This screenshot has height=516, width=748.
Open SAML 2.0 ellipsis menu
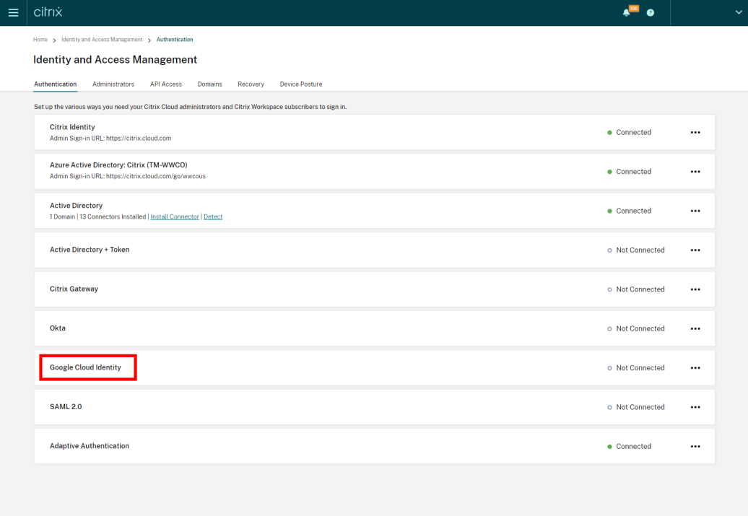(x=695, y=407)
